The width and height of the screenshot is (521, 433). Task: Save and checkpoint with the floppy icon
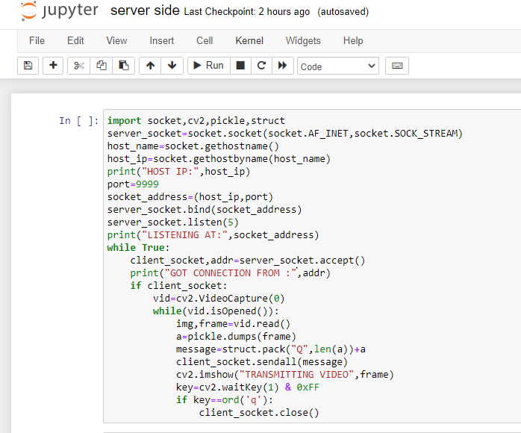(28, 66)
